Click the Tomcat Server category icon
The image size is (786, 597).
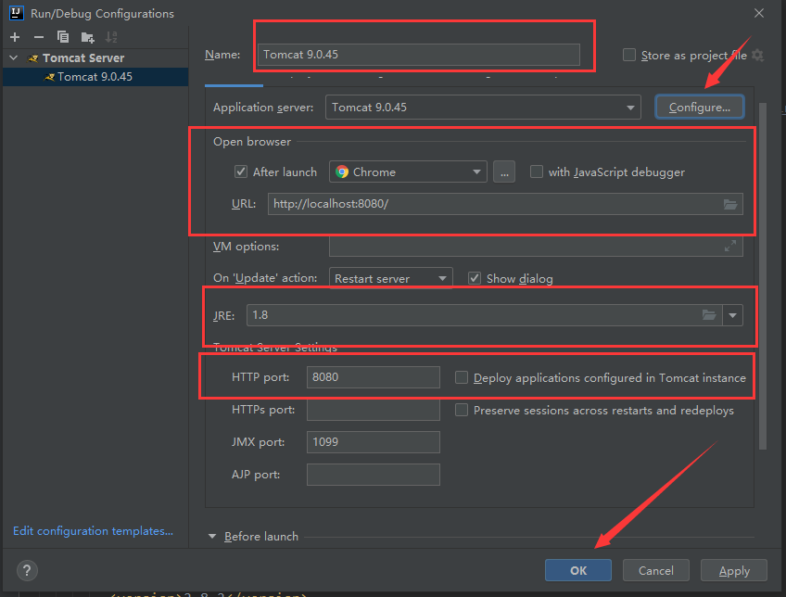tap(33, 58)
